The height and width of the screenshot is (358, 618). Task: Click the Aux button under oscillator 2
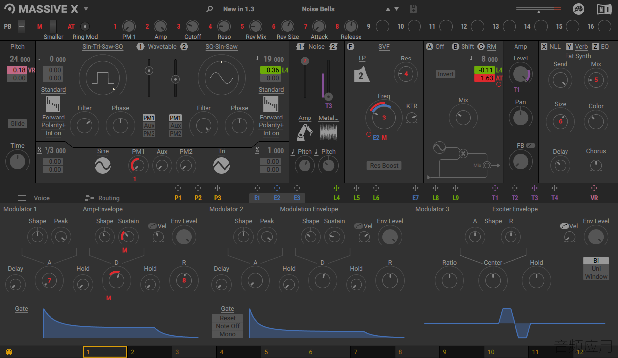click(176, 126)
